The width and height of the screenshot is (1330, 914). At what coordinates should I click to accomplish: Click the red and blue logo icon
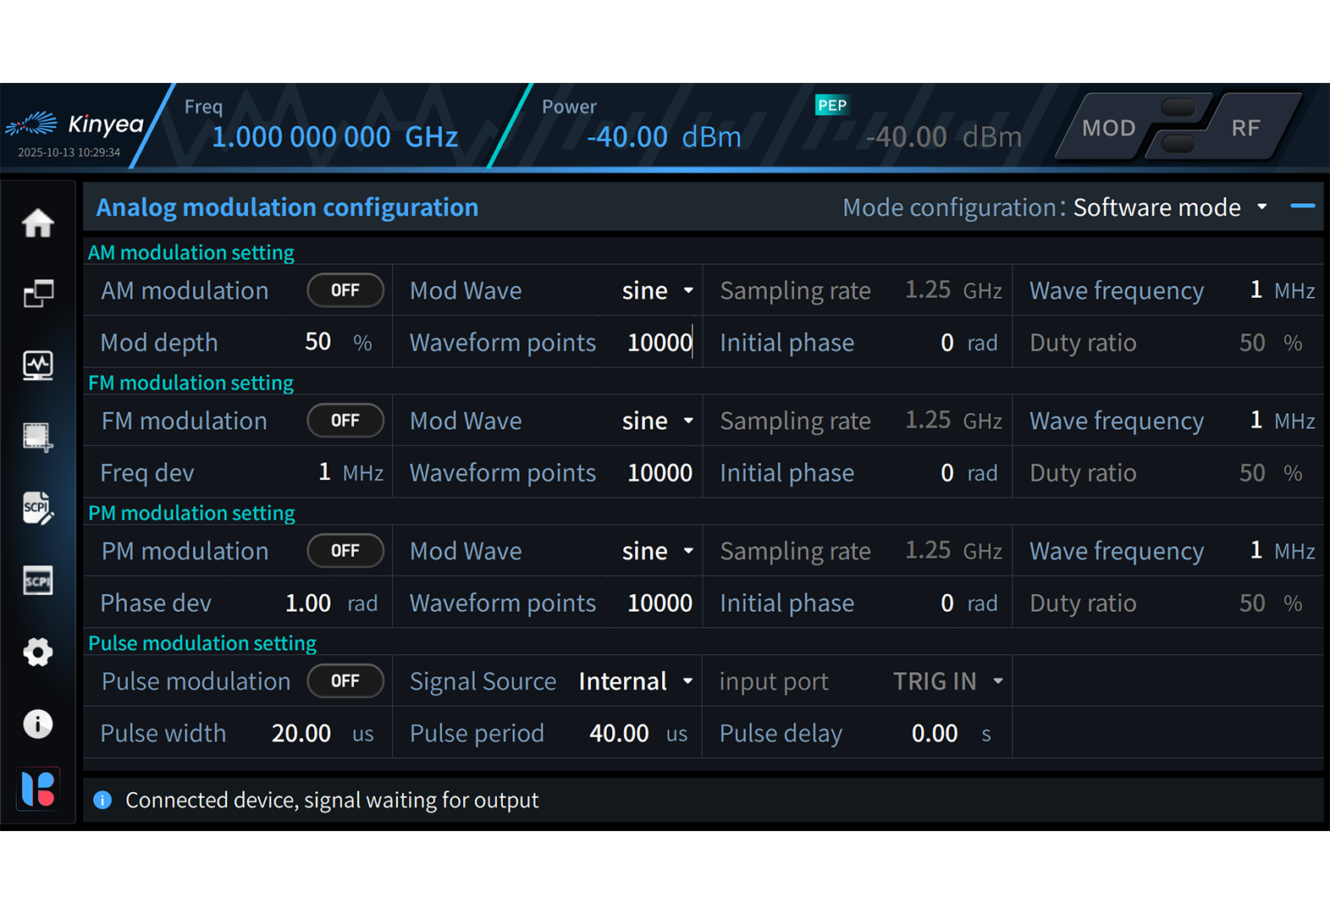pyautogui.click(x=38, y=789)
